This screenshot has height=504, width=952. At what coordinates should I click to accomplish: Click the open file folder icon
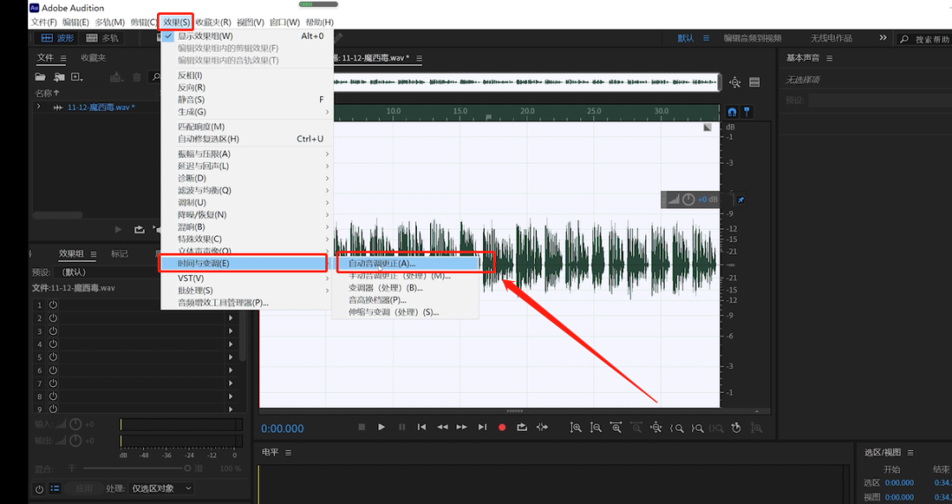tap(40, 78)
